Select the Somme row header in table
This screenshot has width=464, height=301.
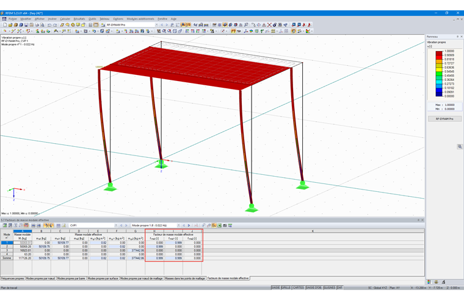pos(7,258)
